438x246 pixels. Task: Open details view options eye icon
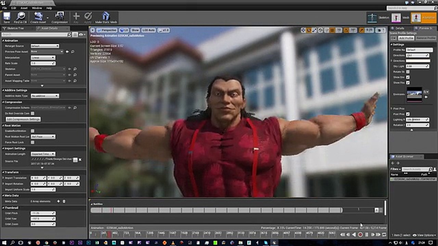tap(81, 35)
